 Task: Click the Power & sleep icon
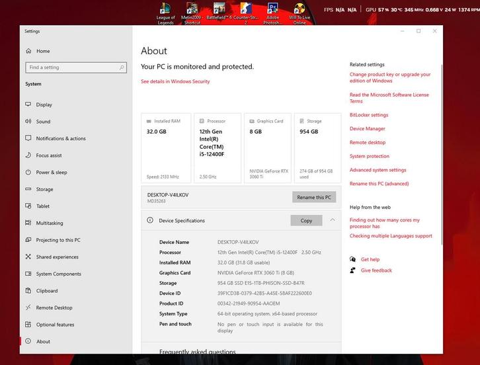pyautogui.click(x=28, y=172)
